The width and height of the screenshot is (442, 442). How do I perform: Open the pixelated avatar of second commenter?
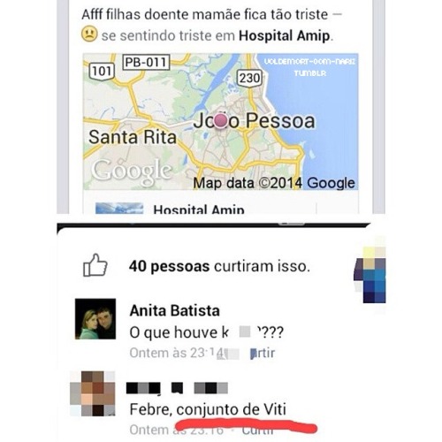coord(93,393)
